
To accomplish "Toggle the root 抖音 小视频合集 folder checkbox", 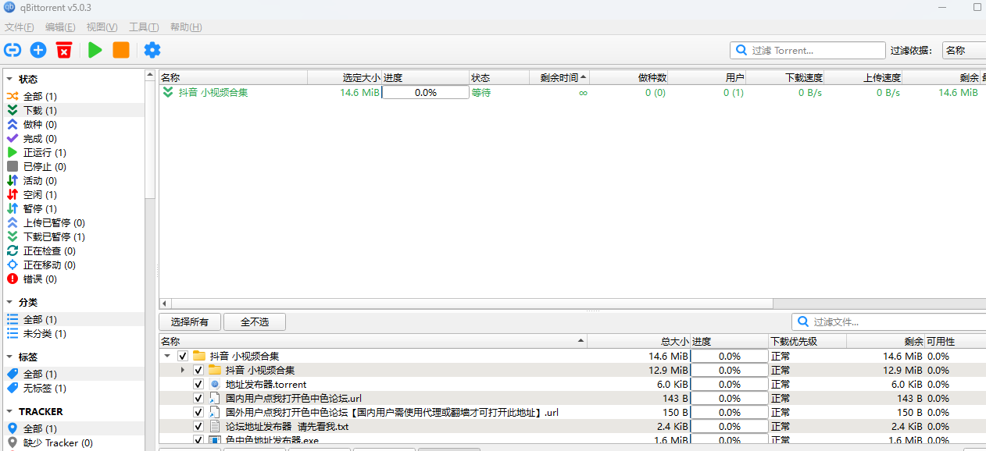I will 183,356.
